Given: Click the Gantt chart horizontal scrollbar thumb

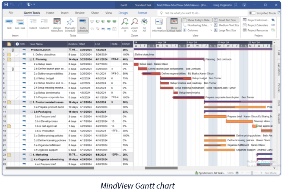Looking at the screenshot, I should 161,168.
